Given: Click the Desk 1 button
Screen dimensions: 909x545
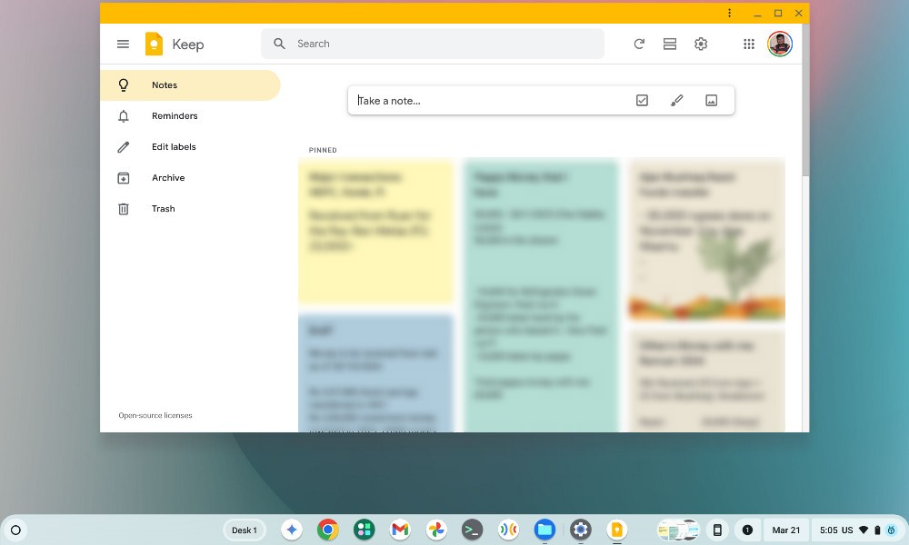Looking at the screenshot, I should pos(244,530).
